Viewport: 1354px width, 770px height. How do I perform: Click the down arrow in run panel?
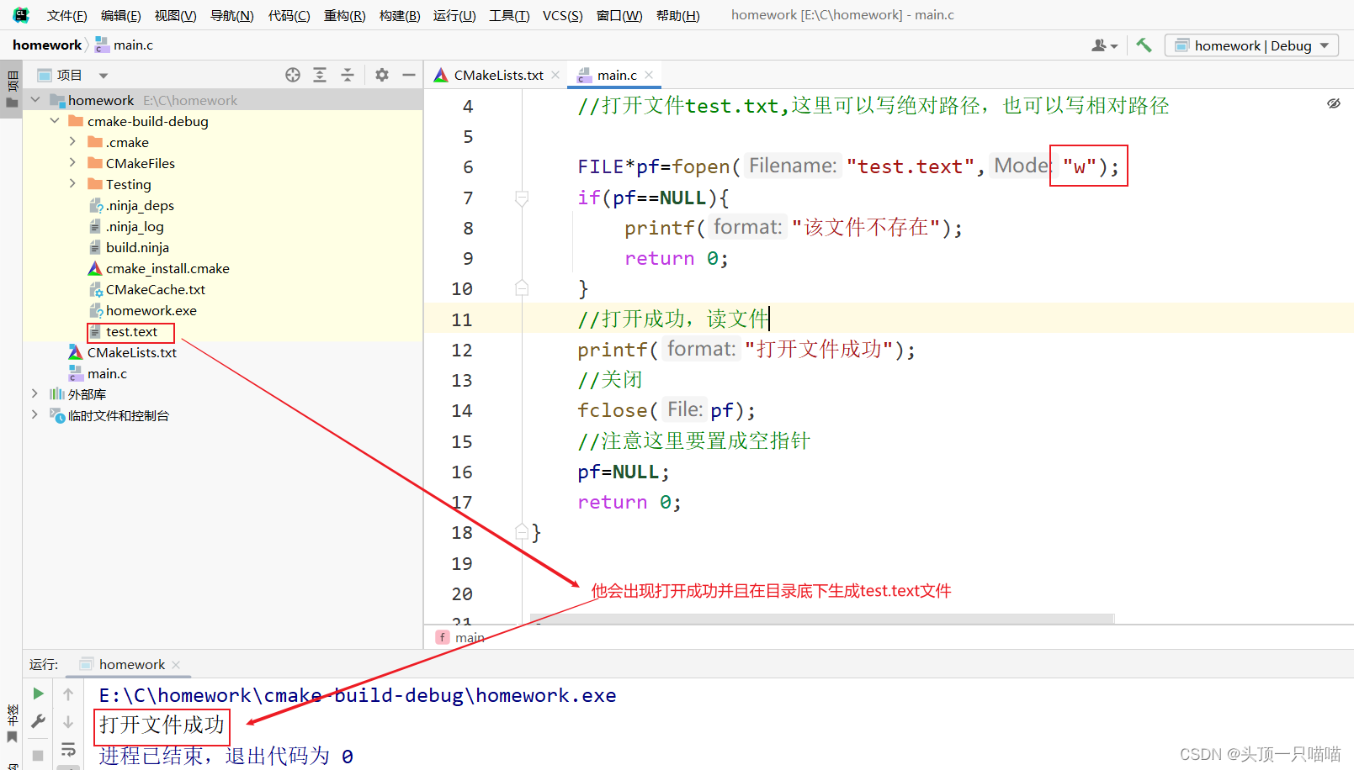coord(68,721)
